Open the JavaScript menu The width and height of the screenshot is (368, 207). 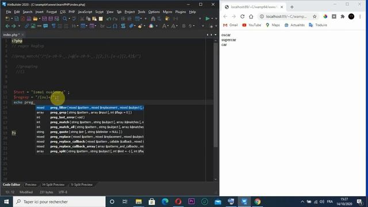click(85, 11)
